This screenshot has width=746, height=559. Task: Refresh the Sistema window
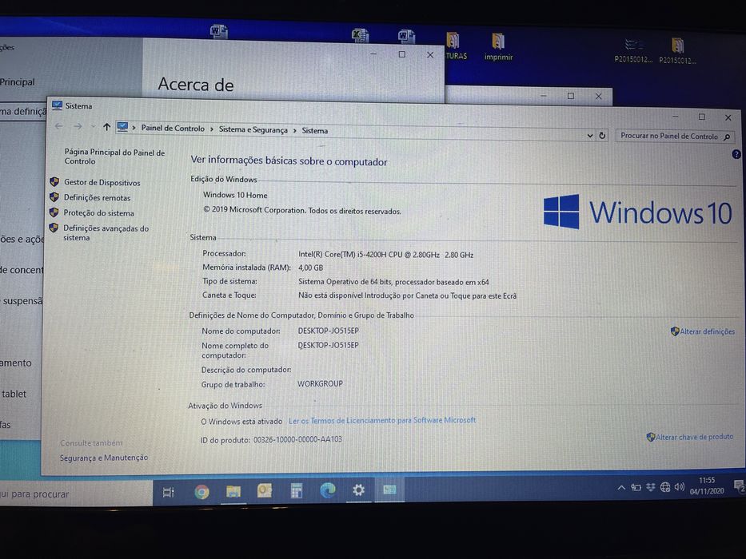click(x=602, y=136)
